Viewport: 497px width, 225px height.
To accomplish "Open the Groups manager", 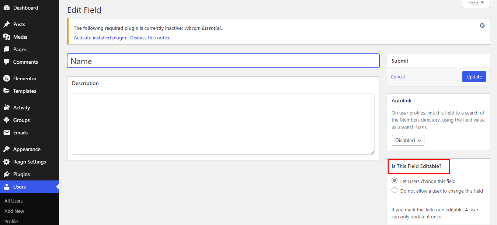I will pos(22,120).
